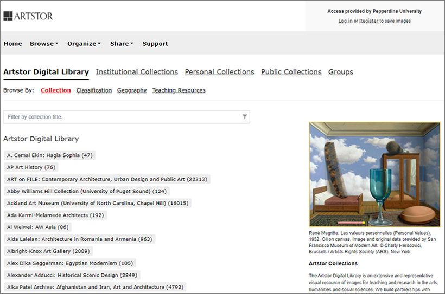Open Alex Dika Seggerman: Egyptian Modernism collection
The image size is (445, 294).
pos(70,263)
